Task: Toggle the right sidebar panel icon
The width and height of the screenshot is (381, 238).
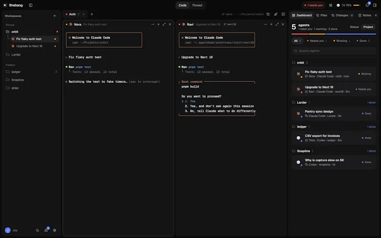Action: click(375, 5)
